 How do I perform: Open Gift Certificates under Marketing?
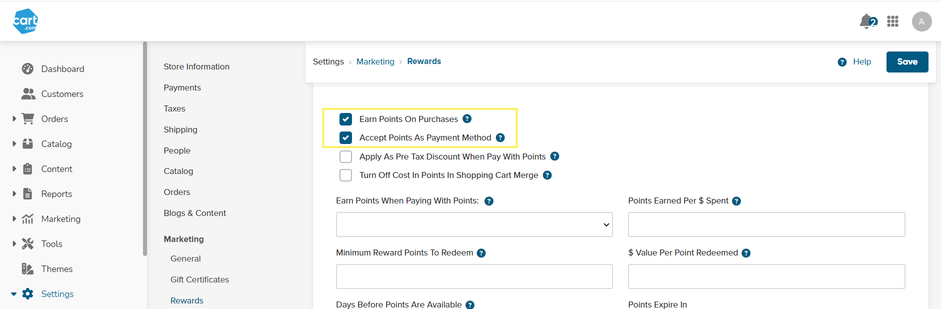pos(199,279)
